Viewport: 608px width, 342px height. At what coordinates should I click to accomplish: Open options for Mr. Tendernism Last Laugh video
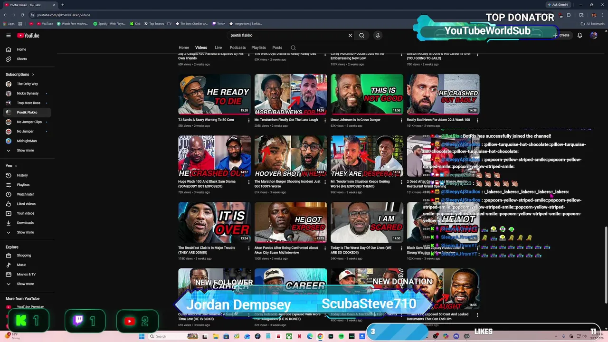point(325,120)
